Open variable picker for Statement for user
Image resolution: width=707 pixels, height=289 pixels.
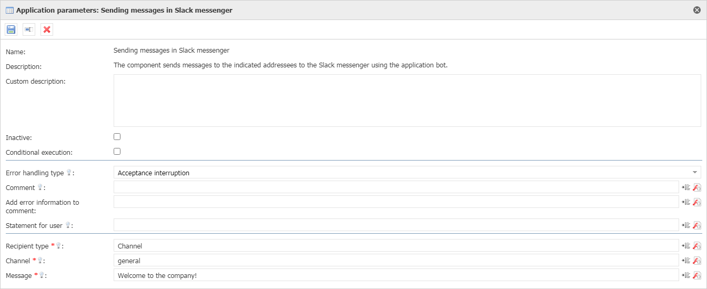685,225
